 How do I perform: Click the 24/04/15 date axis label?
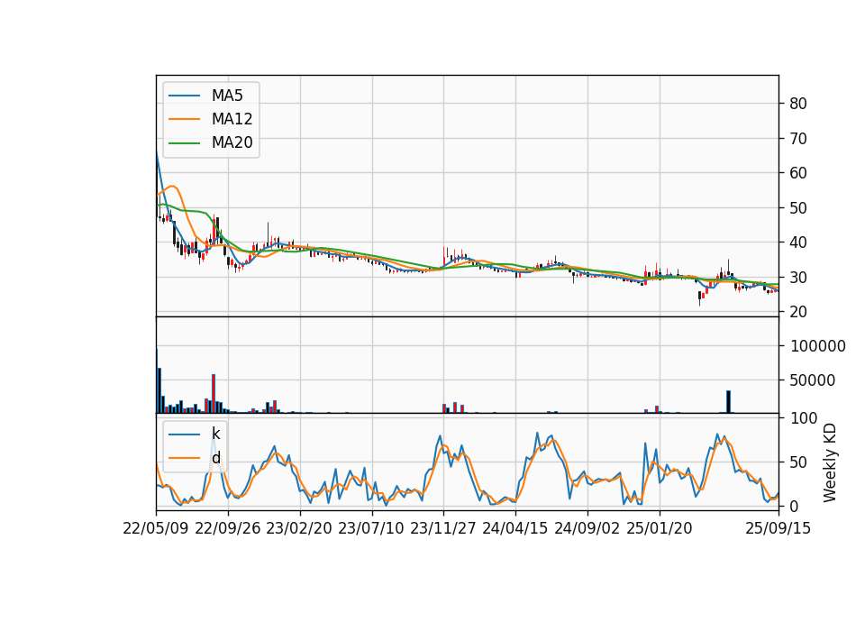pos(514,528)
